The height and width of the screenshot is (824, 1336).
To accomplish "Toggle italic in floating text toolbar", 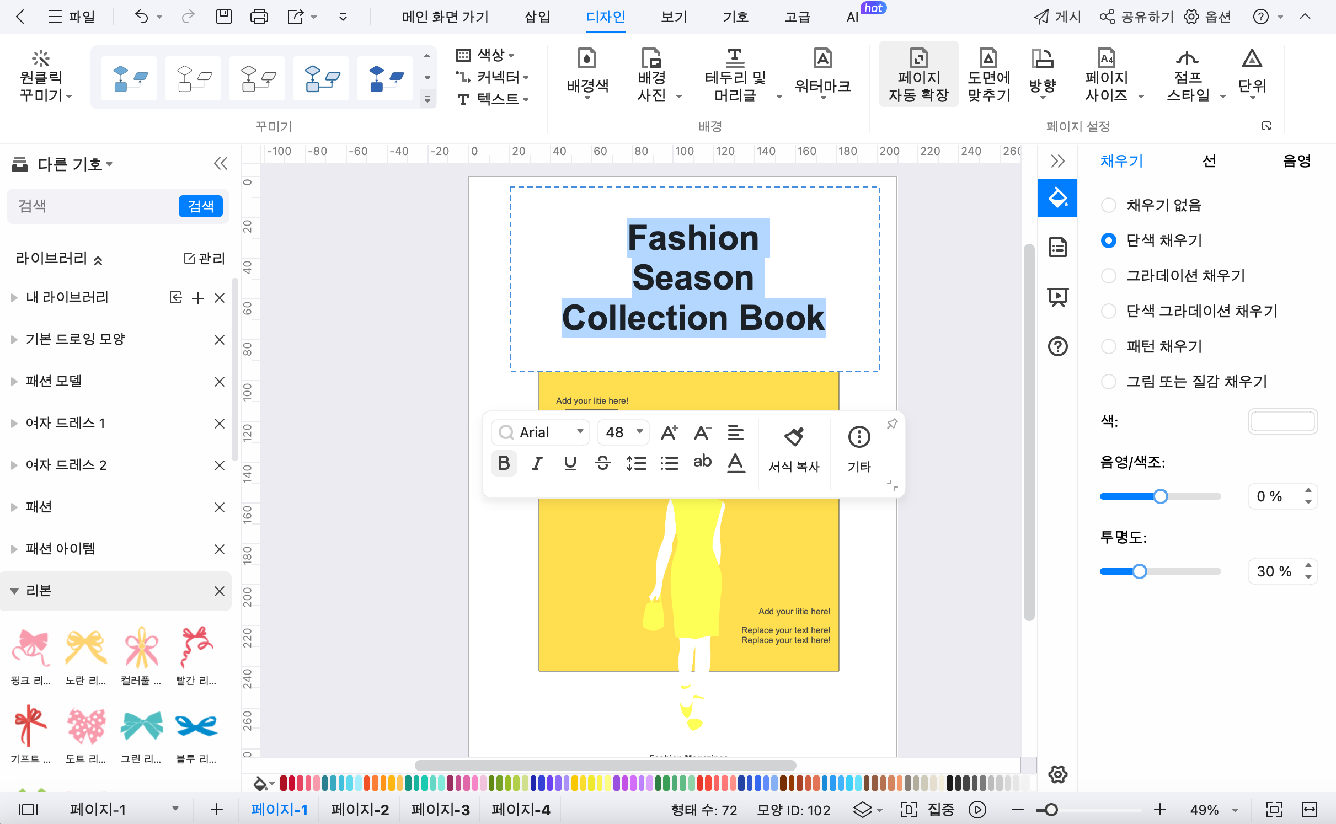I will [x=537, y=463].
